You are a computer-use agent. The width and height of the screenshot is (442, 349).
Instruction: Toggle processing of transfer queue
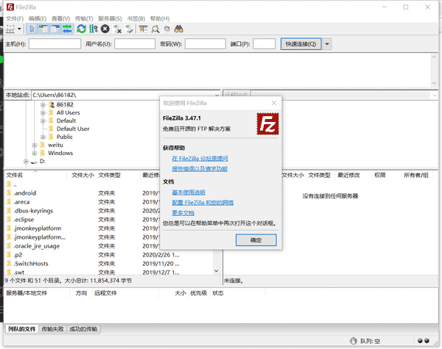(x=93, y=29)
